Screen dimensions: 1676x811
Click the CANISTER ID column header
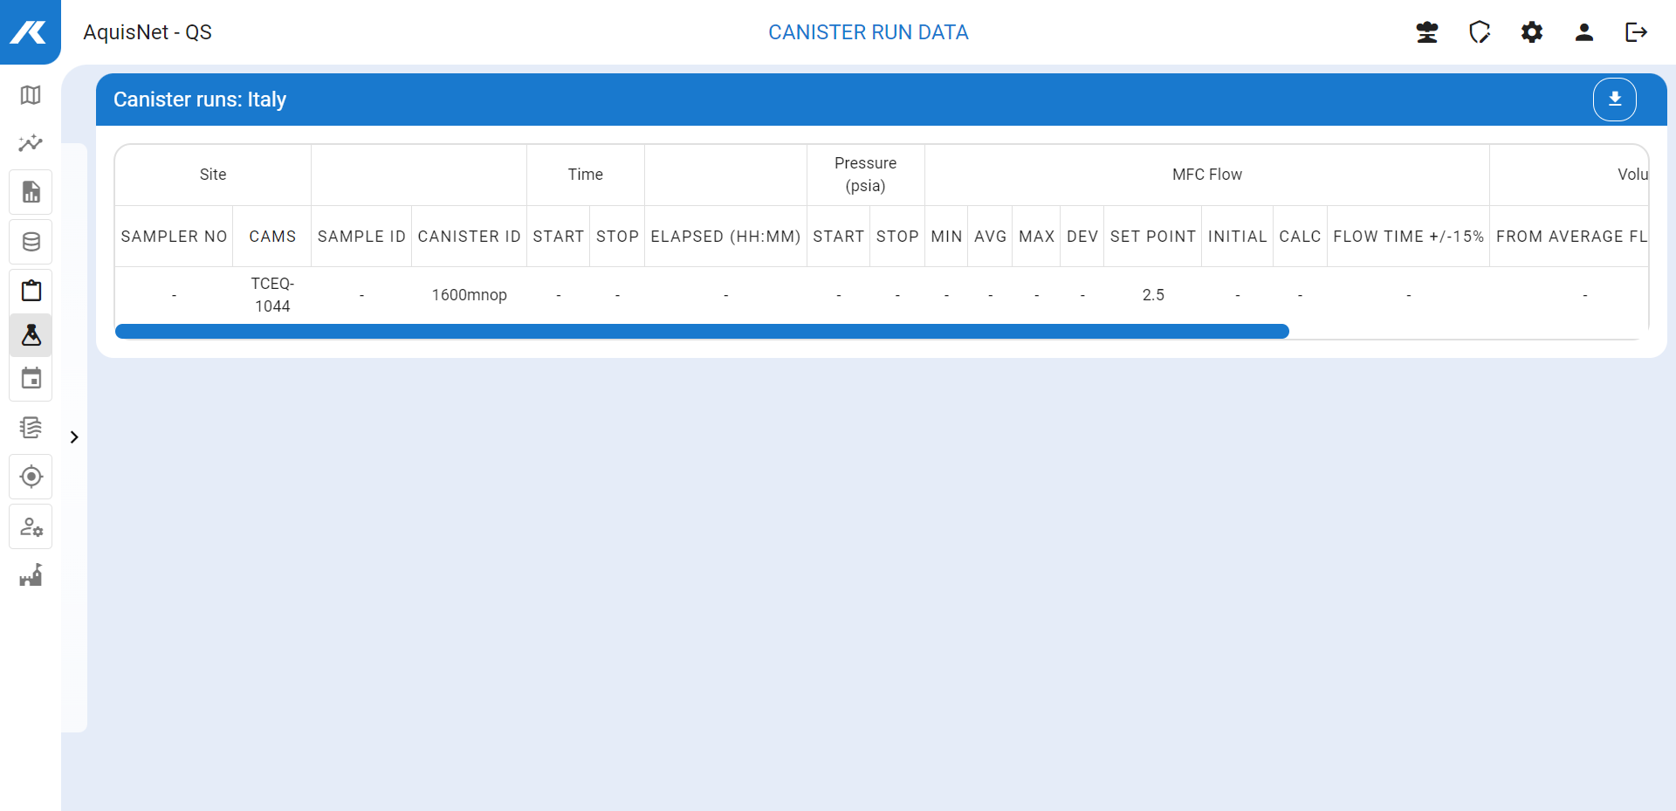[469, 237]
